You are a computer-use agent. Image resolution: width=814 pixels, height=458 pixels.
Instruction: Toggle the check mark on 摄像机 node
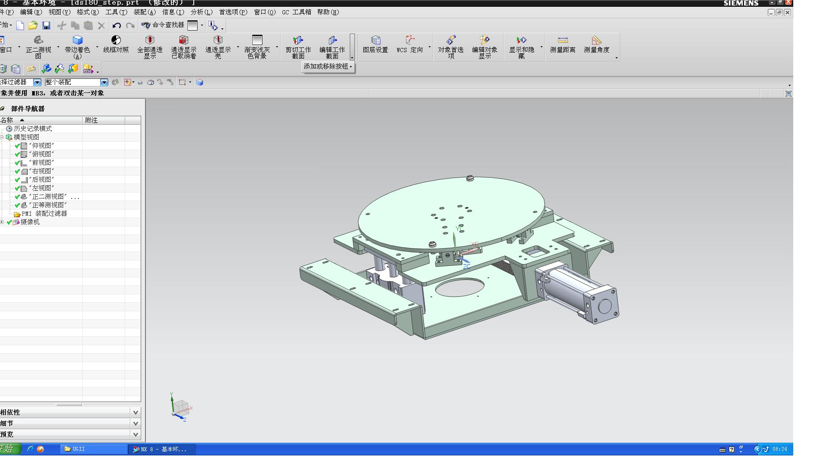(x=9, y=222)
